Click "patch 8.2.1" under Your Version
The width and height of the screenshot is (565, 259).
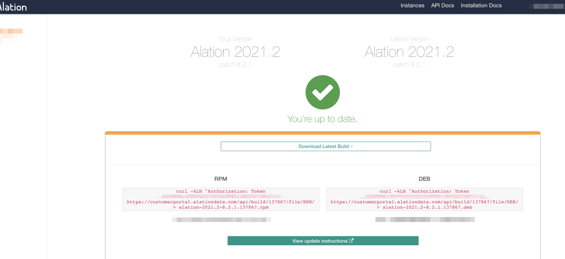pyautogui.click(x=235, y=64)
